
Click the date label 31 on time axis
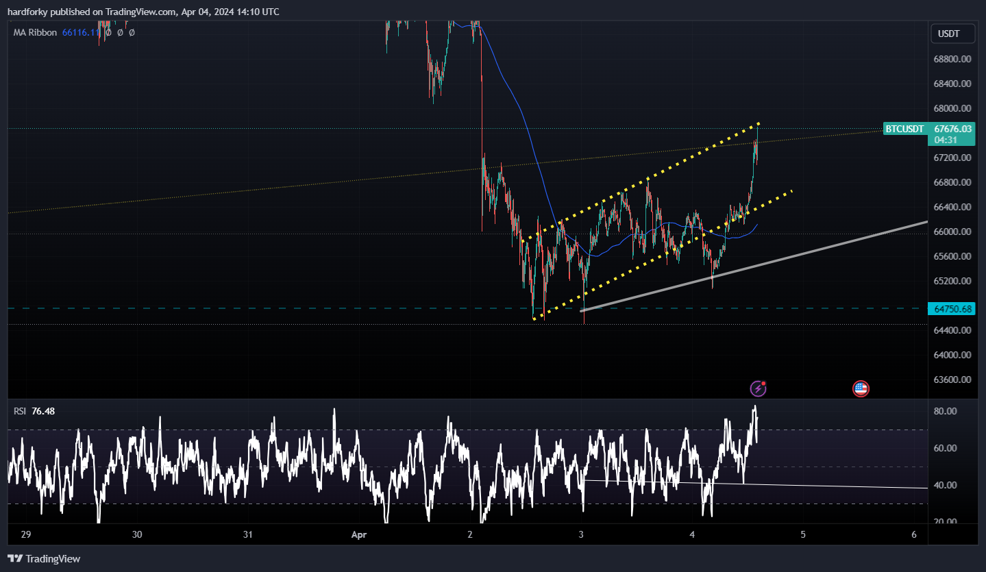point(248,534)
